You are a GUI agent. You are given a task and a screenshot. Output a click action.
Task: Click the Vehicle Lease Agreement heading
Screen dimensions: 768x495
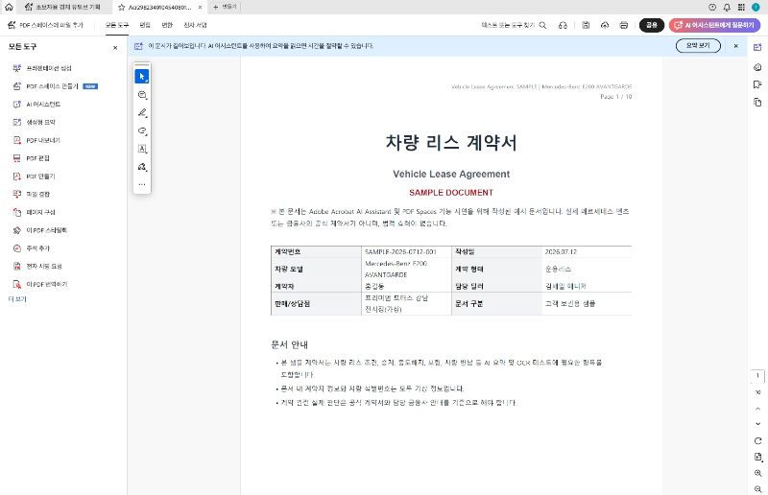[x=451, y=174]
